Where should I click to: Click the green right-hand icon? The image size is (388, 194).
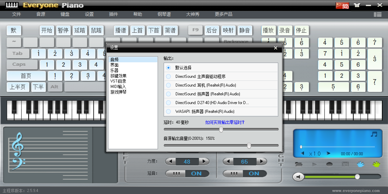(x=376, y=164)
